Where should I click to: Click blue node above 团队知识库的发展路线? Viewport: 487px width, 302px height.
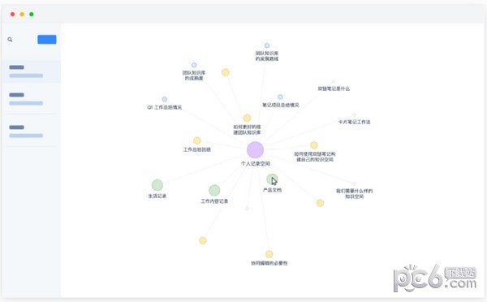[x=267, y=45]
